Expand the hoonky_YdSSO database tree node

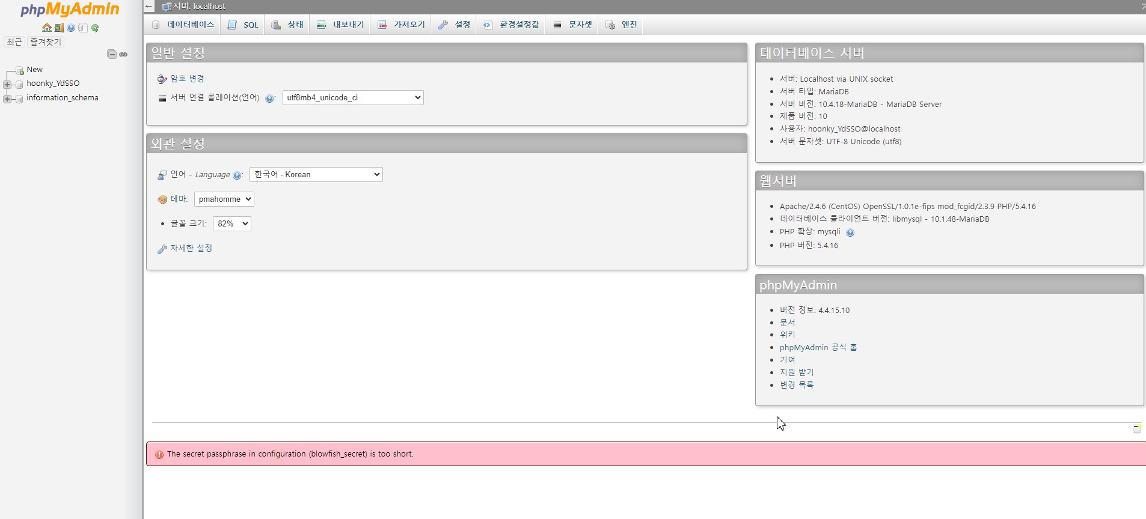coord(7,84)
